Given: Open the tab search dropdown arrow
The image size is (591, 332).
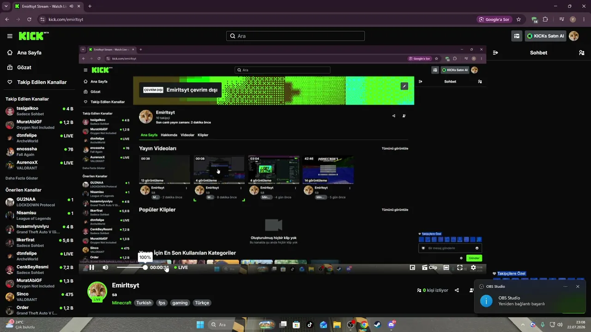Looking at the screenshot, I should (6, 6).
